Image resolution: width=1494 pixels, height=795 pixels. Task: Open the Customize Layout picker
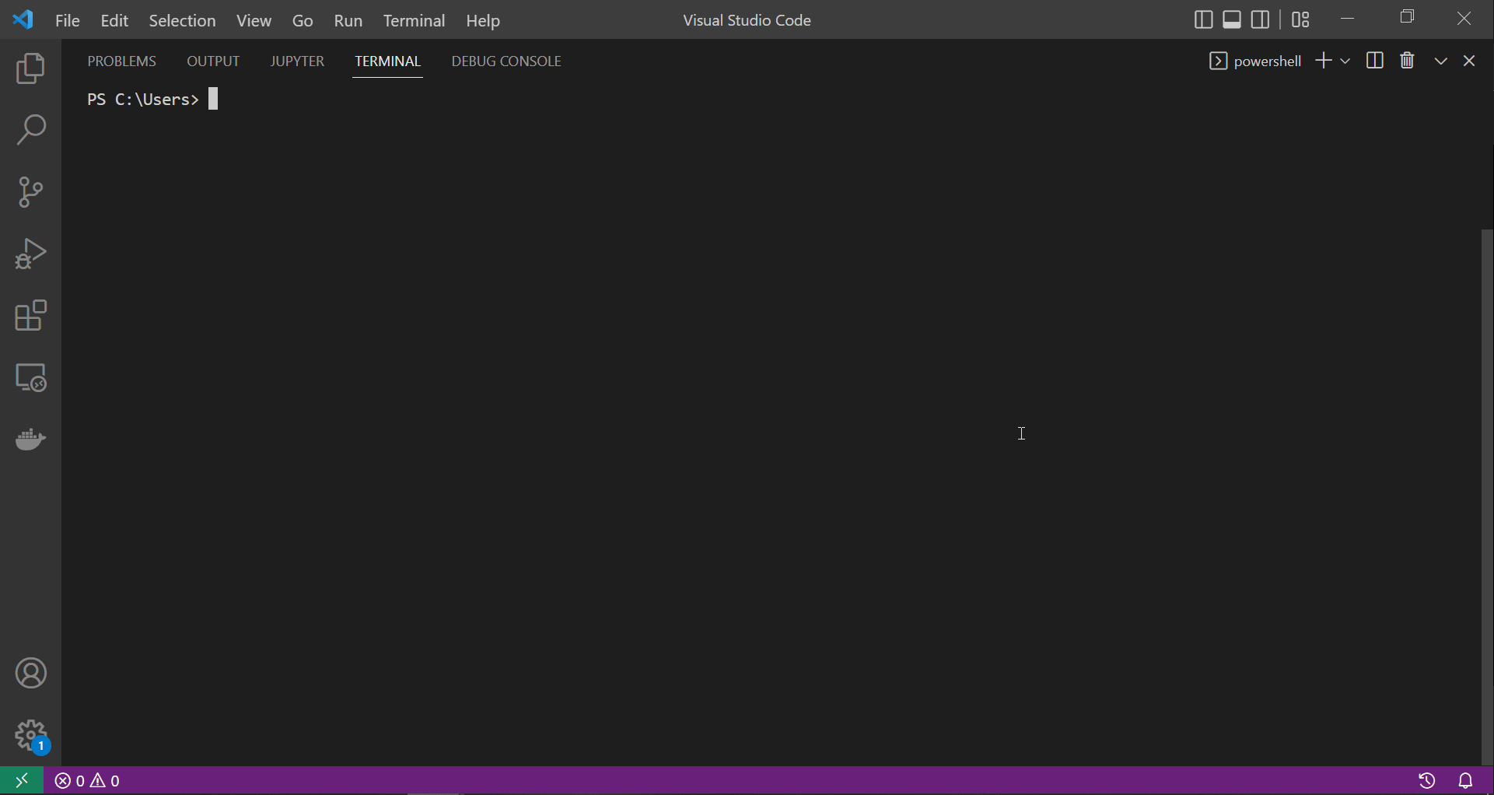click(1300, 19)
